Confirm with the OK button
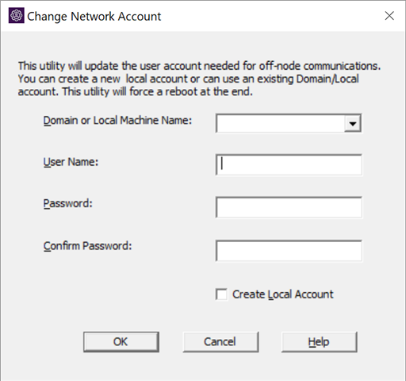Viewport: 406px width, 381px height. click(121, 342)
